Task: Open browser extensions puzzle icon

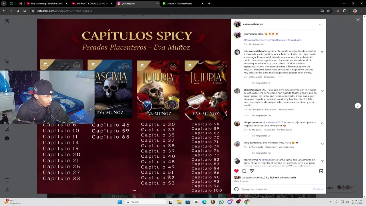Action: tap(345, 11)
